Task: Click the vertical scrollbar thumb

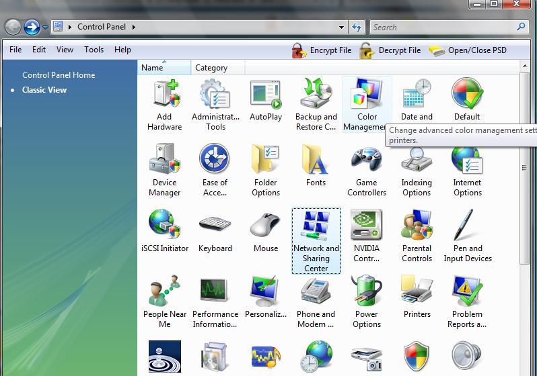Action: pyautogui.click(x=524, y=167)
